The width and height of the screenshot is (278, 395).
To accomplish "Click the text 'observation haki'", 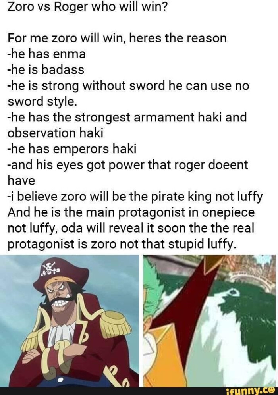I will [56, 133].
